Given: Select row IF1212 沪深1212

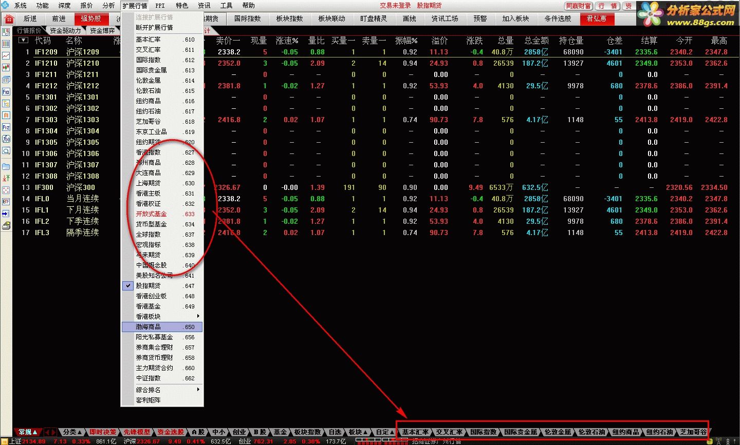Looking at the screenshot, I should point(375,86).
